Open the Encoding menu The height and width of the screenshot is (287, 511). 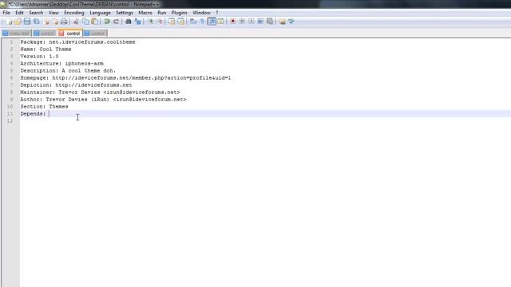(x=74, y=13)
